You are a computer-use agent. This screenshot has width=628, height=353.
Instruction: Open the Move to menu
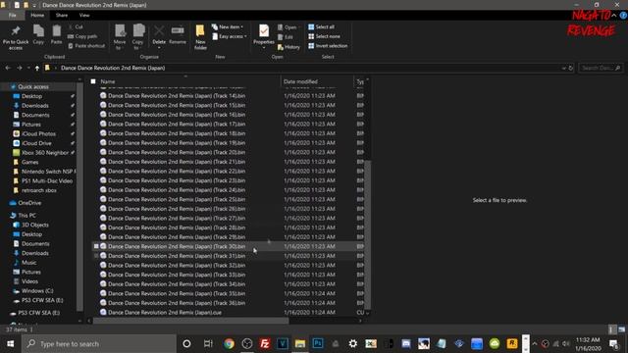point(120,37)
